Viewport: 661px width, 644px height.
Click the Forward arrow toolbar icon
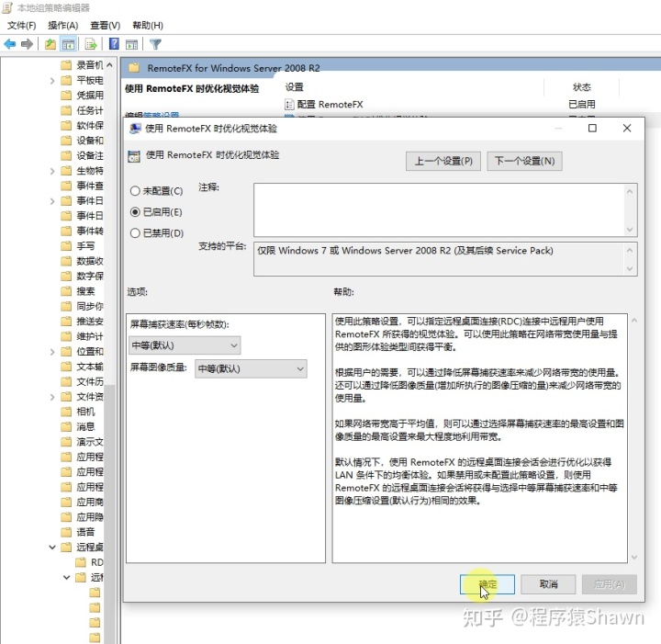click(27, 44)
